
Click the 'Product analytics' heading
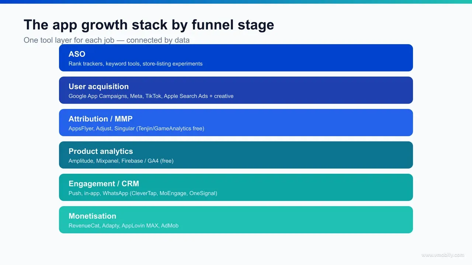click(x=101, y=151)
